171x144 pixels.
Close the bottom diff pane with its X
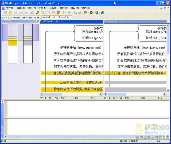[2, 102]
